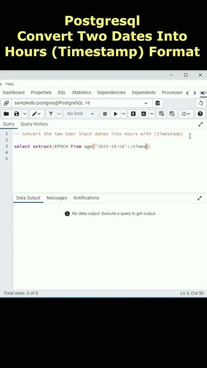Open the Notifications tab
The width and height of the screenshot is (207, 368).
click(86, 198)
